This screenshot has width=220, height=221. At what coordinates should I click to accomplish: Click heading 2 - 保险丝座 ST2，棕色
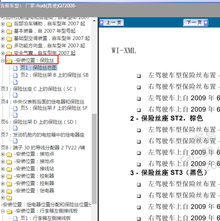pos(166,118)
